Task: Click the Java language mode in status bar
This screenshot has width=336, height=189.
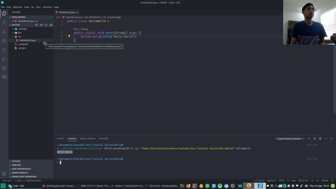Action: 293,181
